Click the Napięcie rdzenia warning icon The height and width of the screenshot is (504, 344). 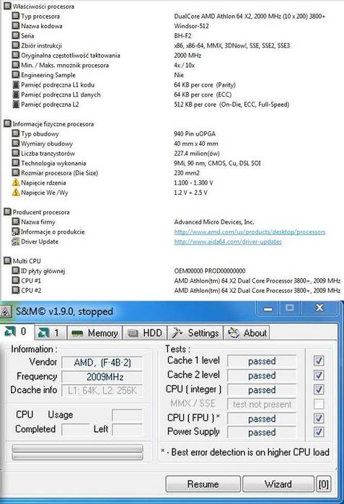tap(15, 182)
